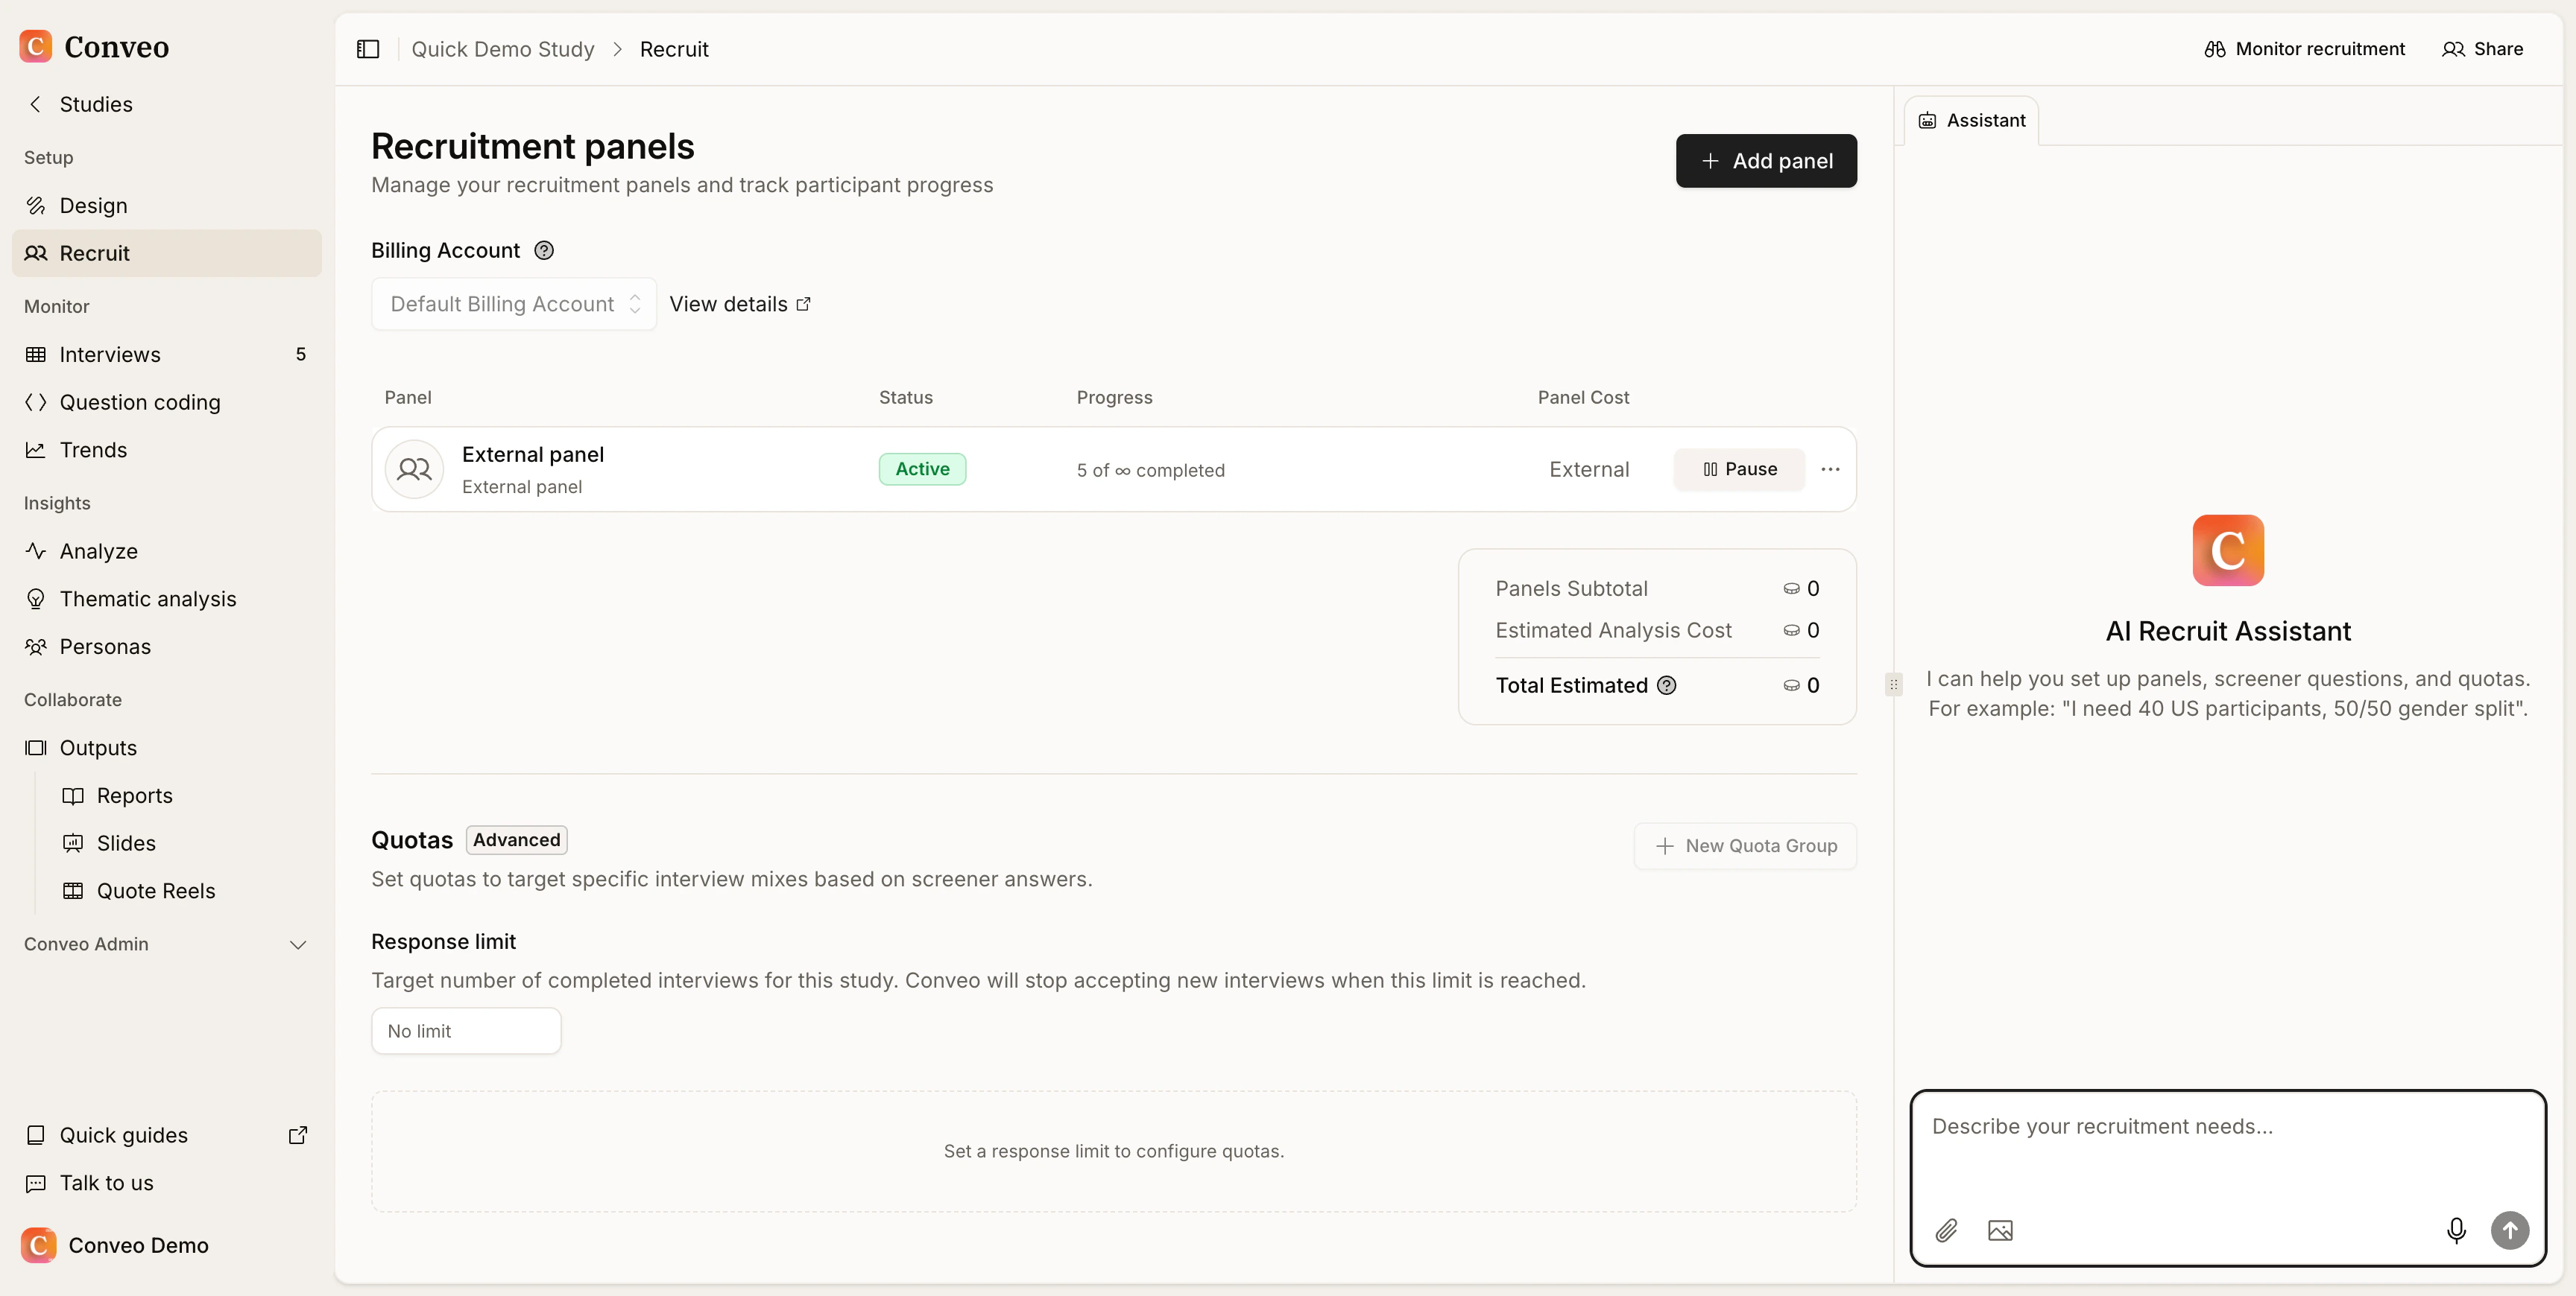The image size is (2576, 1296).
Task: Select the Assistant tab
Action: point(1971,120)
